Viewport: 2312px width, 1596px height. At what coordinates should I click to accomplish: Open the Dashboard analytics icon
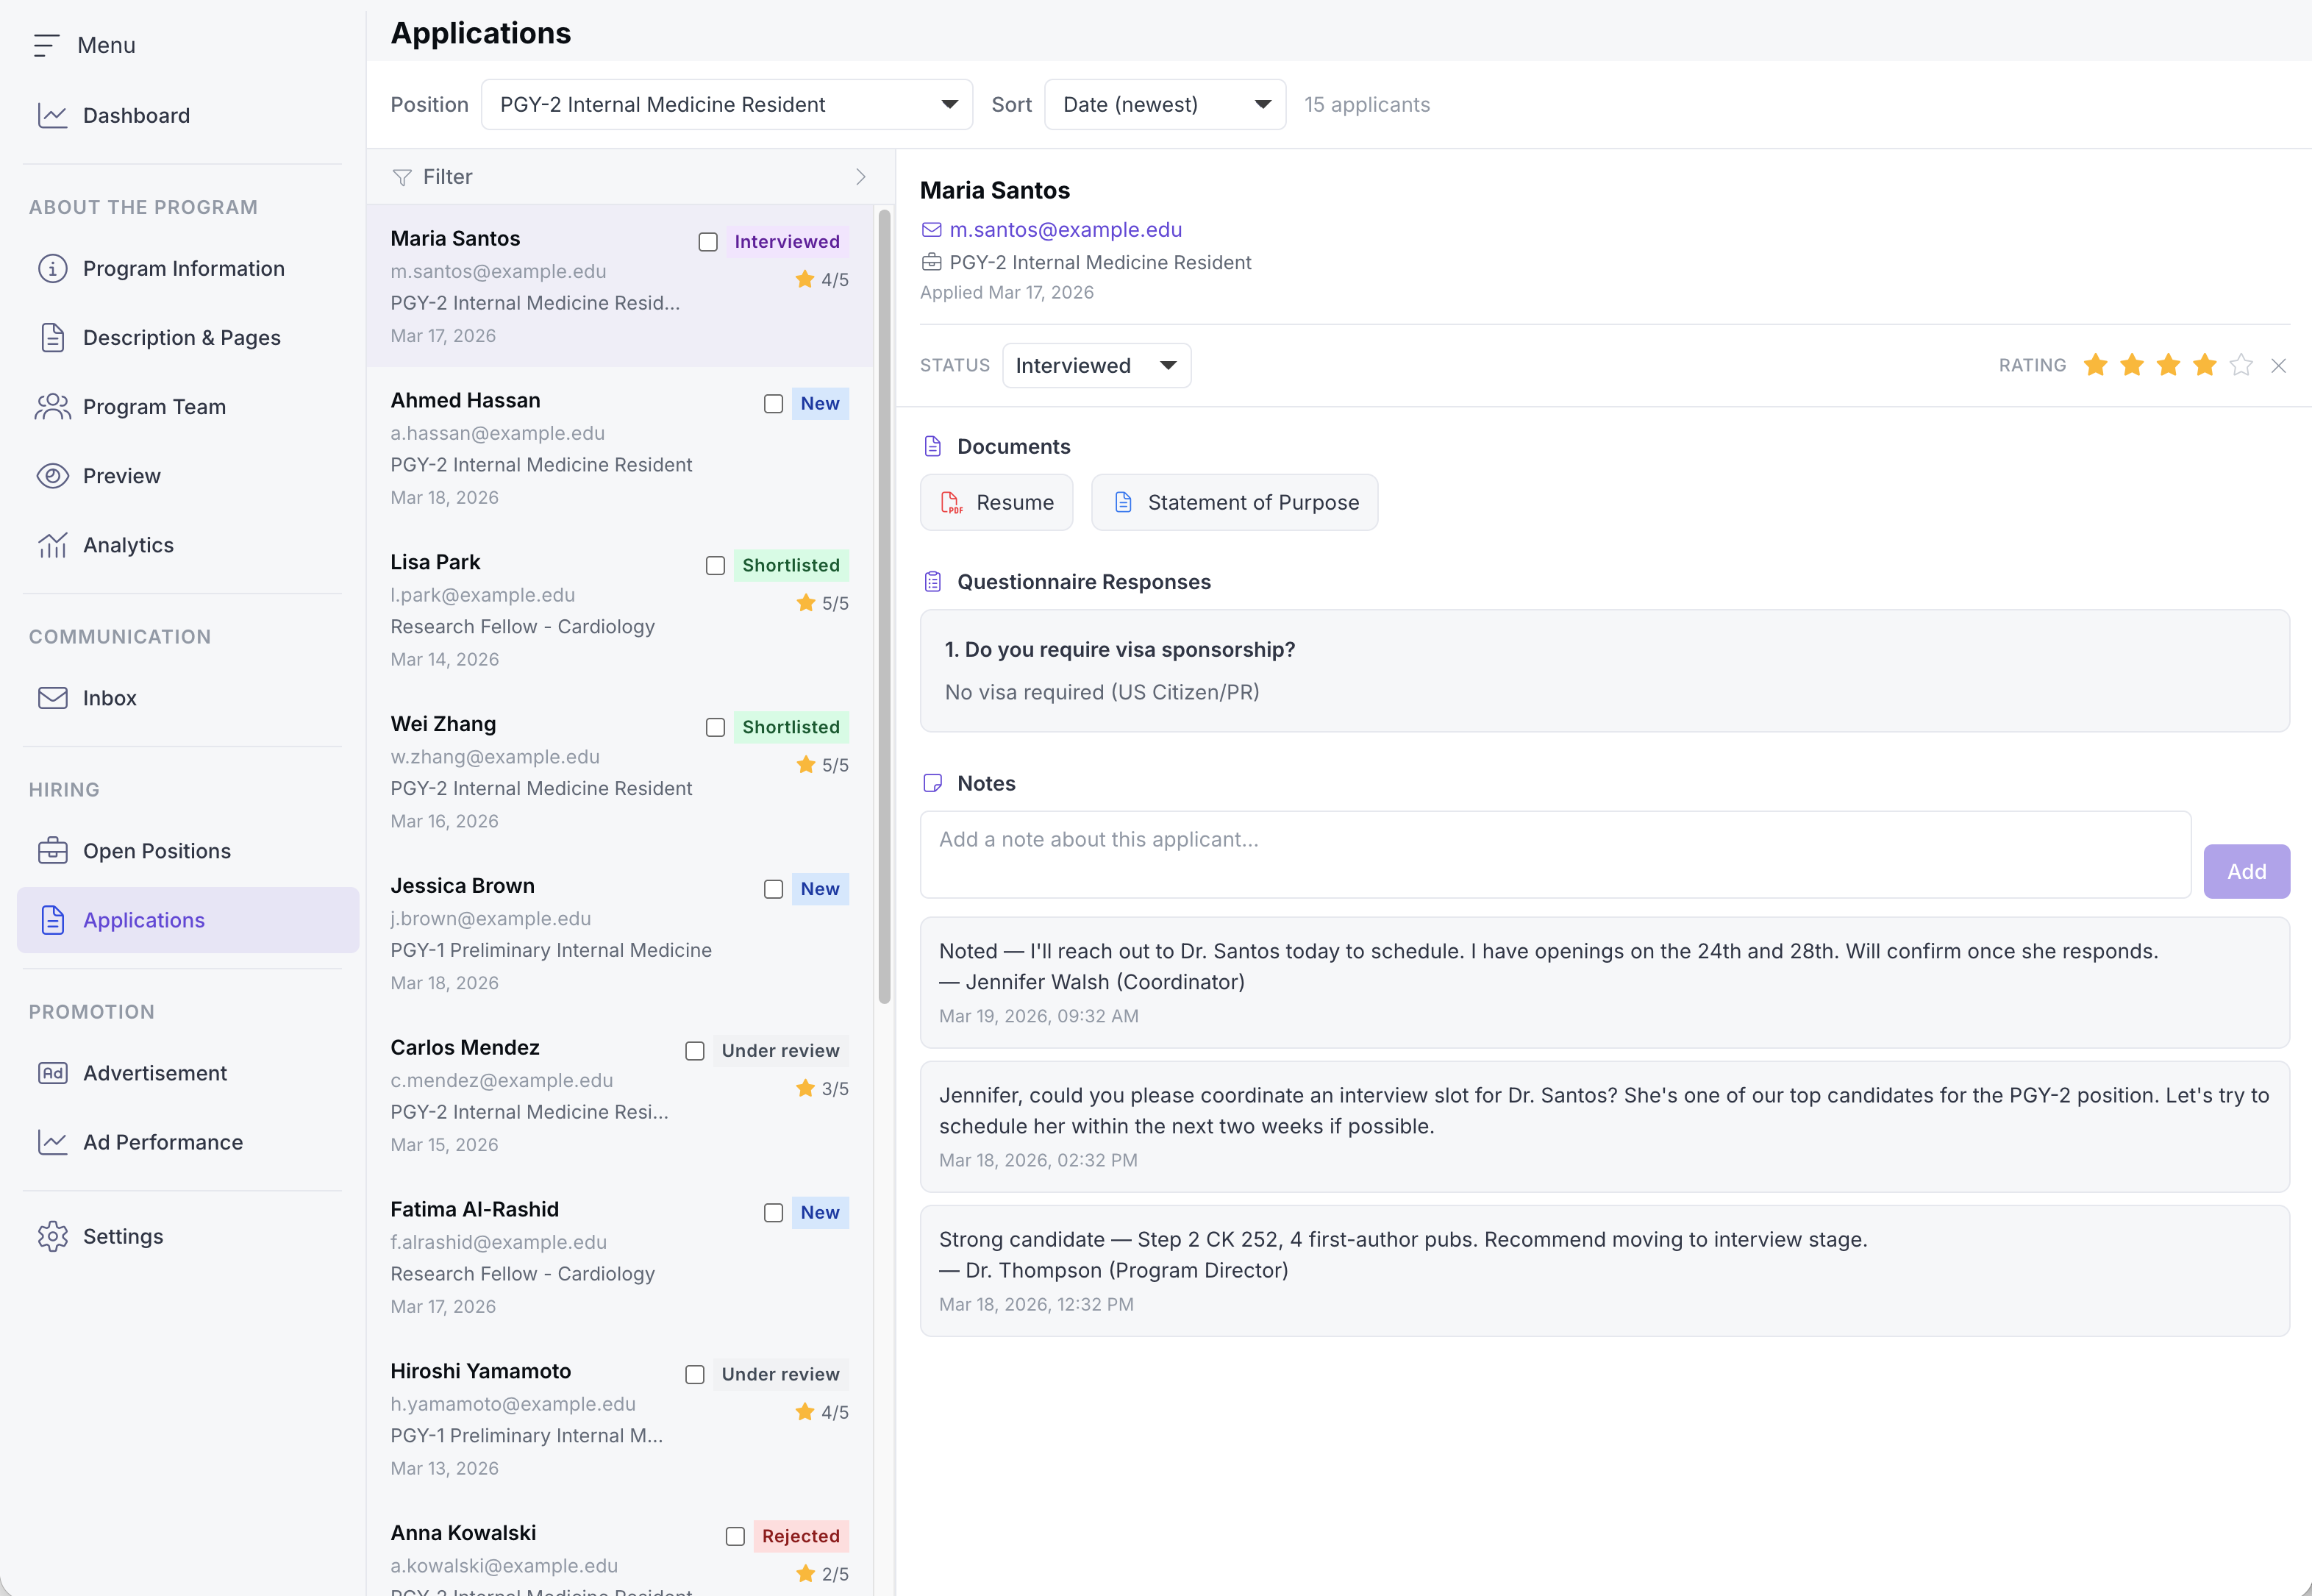[x=53, y=115]
